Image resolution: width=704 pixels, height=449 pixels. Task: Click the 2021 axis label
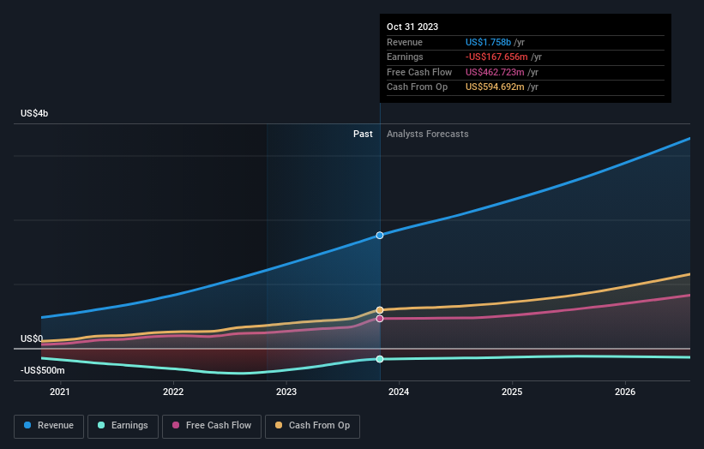tap(60, 392)
